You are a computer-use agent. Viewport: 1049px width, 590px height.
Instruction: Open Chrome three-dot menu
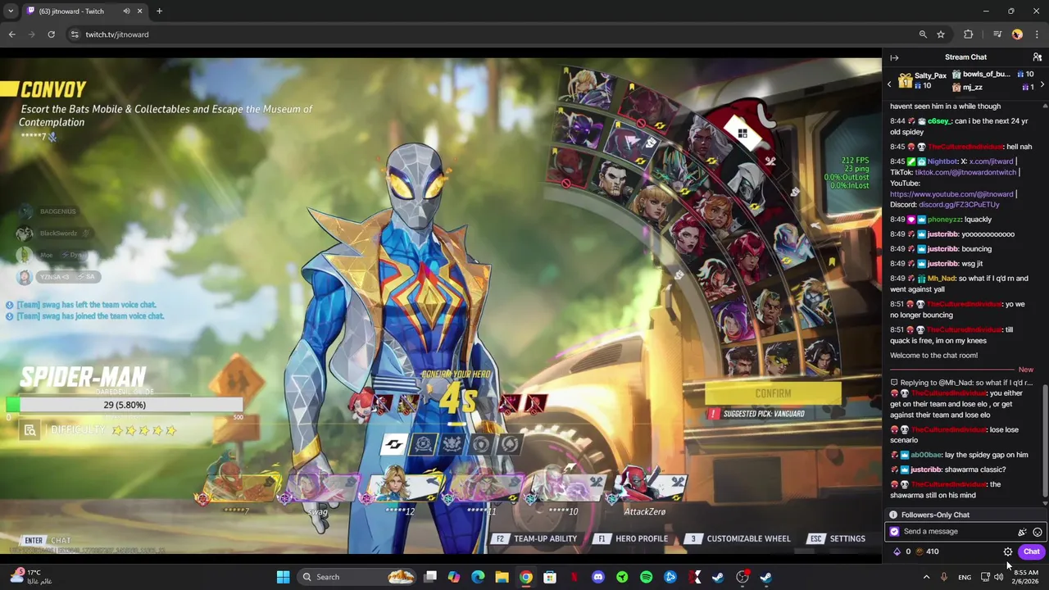pos(1037,34)
